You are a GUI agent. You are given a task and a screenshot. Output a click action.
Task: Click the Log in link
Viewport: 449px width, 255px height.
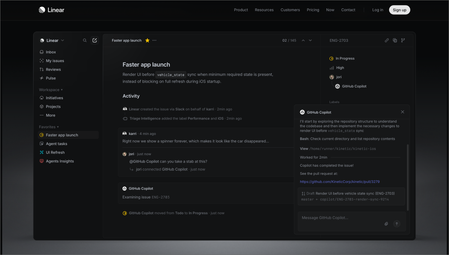tap(378, 10)
